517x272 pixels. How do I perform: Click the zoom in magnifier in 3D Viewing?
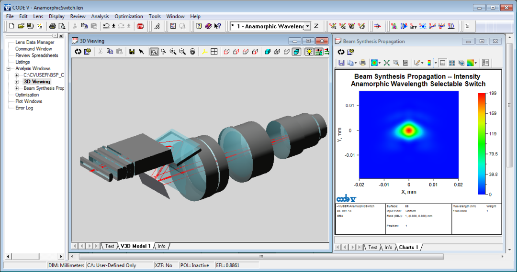point(173,52)
